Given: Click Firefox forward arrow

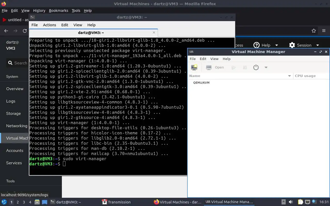Looking at the screenshot, I should click(x=15, y=31).
